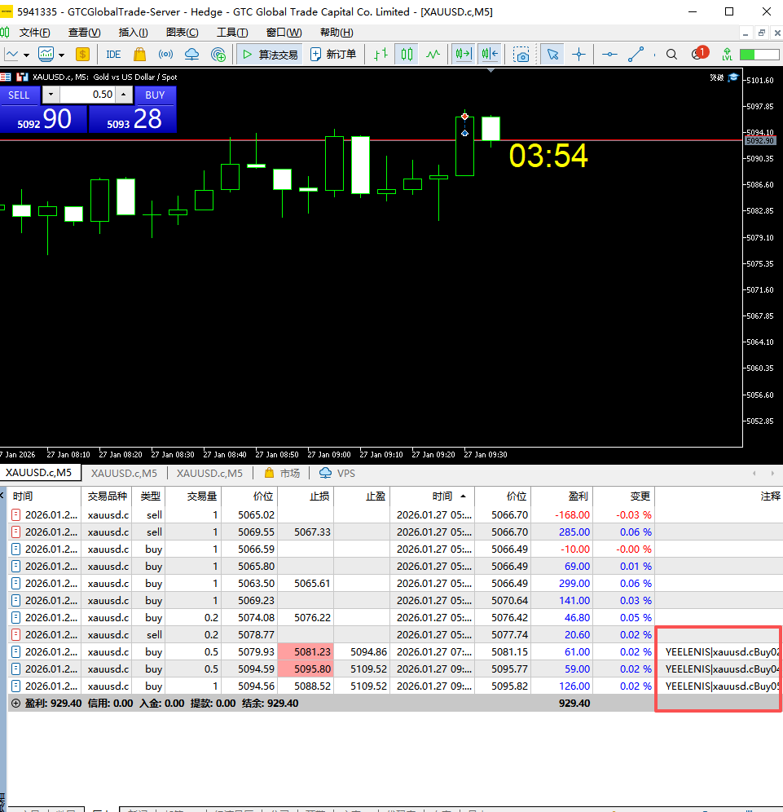
Task: Decrease volume with the down arrow
Action: click(51, 95)
